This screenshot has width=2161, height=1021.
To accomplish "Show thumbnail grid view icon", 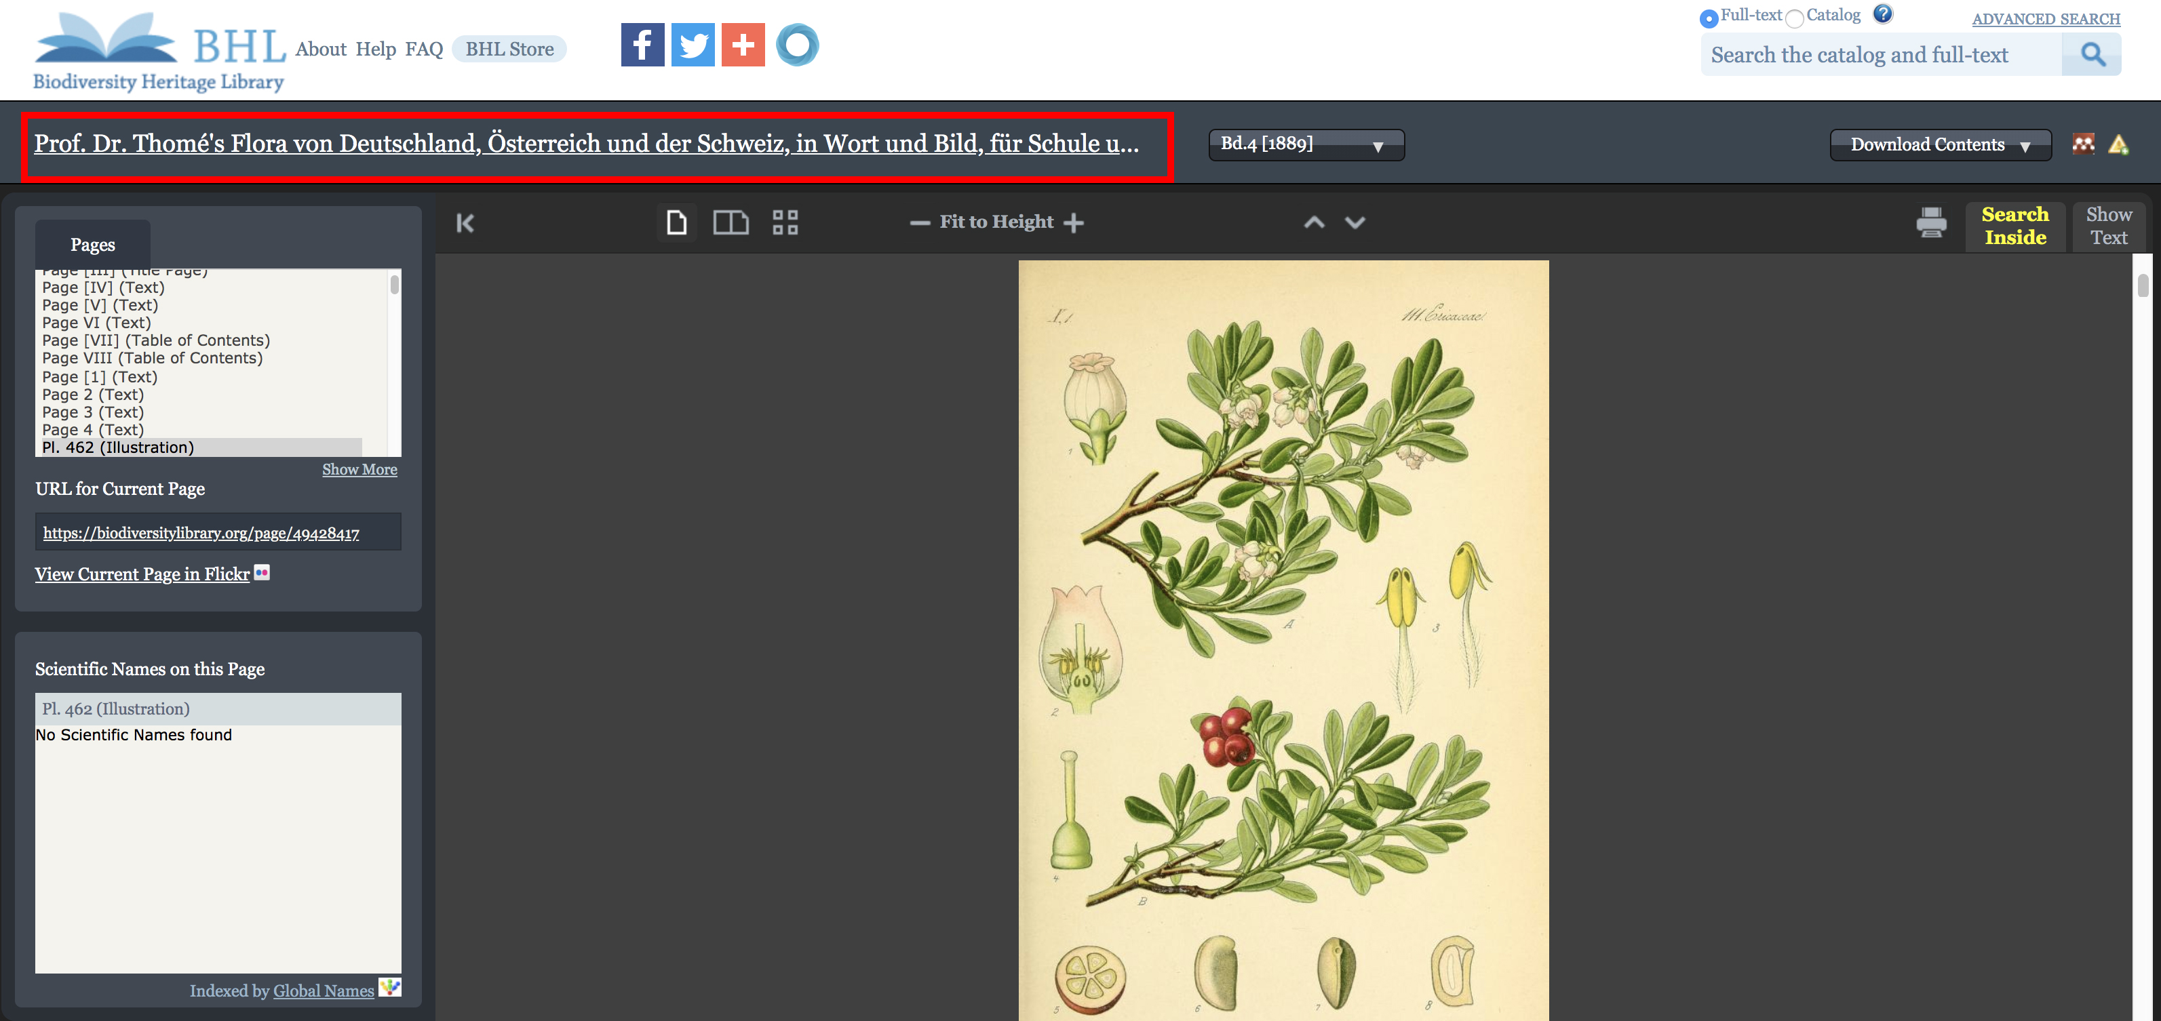I will coord(785,222).
